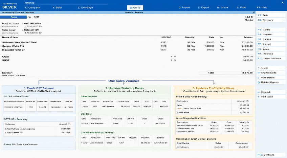The height and width of the screenshot is (158, 287).
Task: Click Delhi Branch cost centre row
Action: click(x=214, y=147)
